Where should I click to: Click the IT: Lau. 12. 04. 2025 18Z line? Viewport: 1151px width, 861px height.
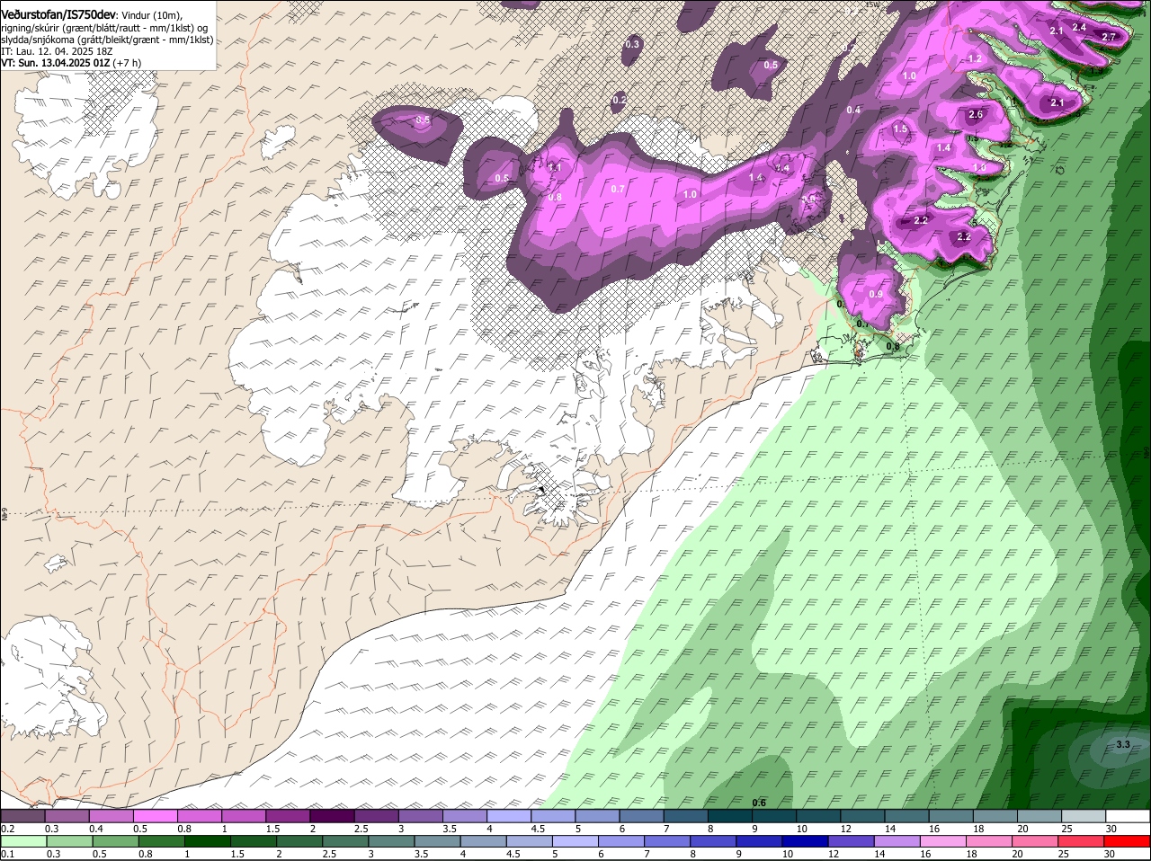[x=57, y=51]
